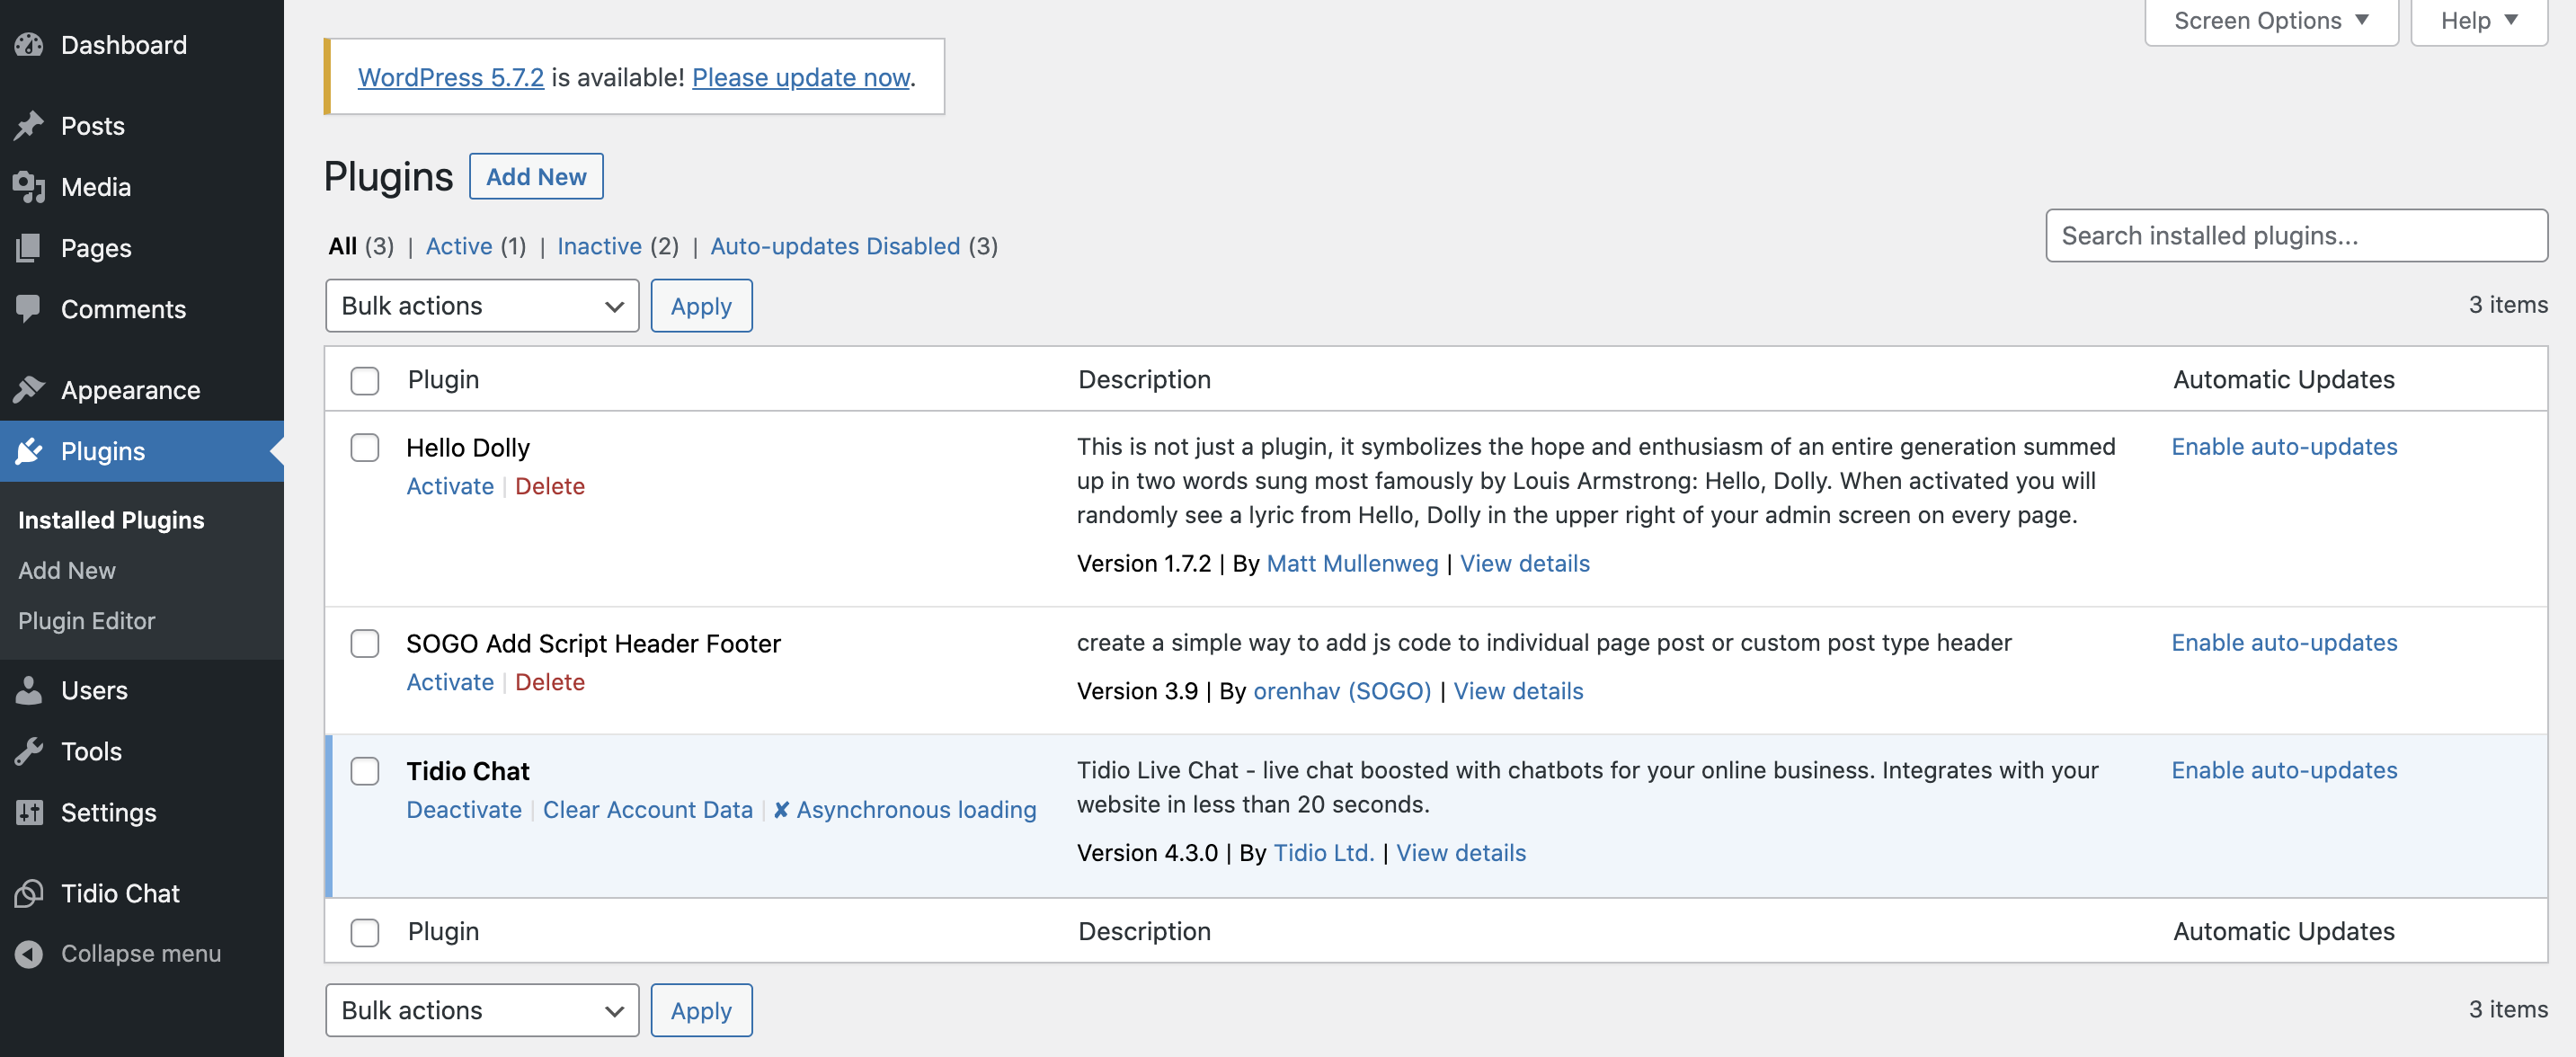Click Please update now link
Screen dimensions: 2576x1057
pyautogui.click(x=801, y=77)
